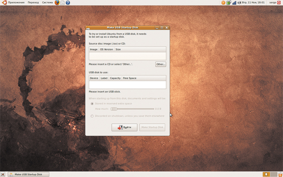Click Make USB Startup Disk taskbar entry
Viewport: 283px width, 177px height.
pyautogui.click(x=28, y=174)
